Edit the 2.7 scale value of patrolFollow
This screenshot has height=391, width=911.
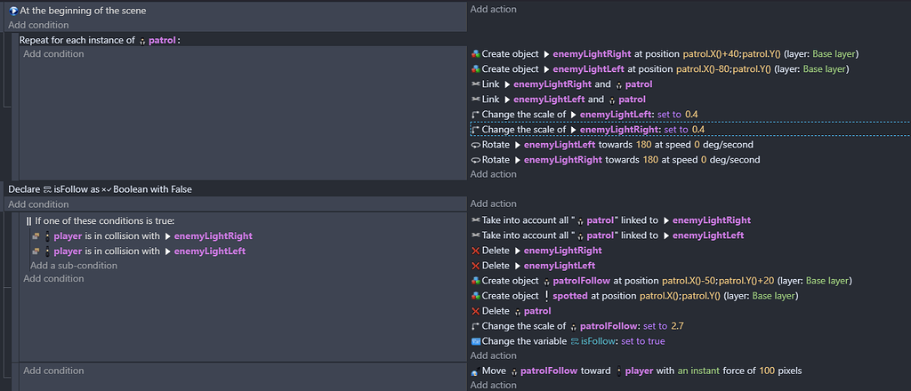tap(677, 326)
